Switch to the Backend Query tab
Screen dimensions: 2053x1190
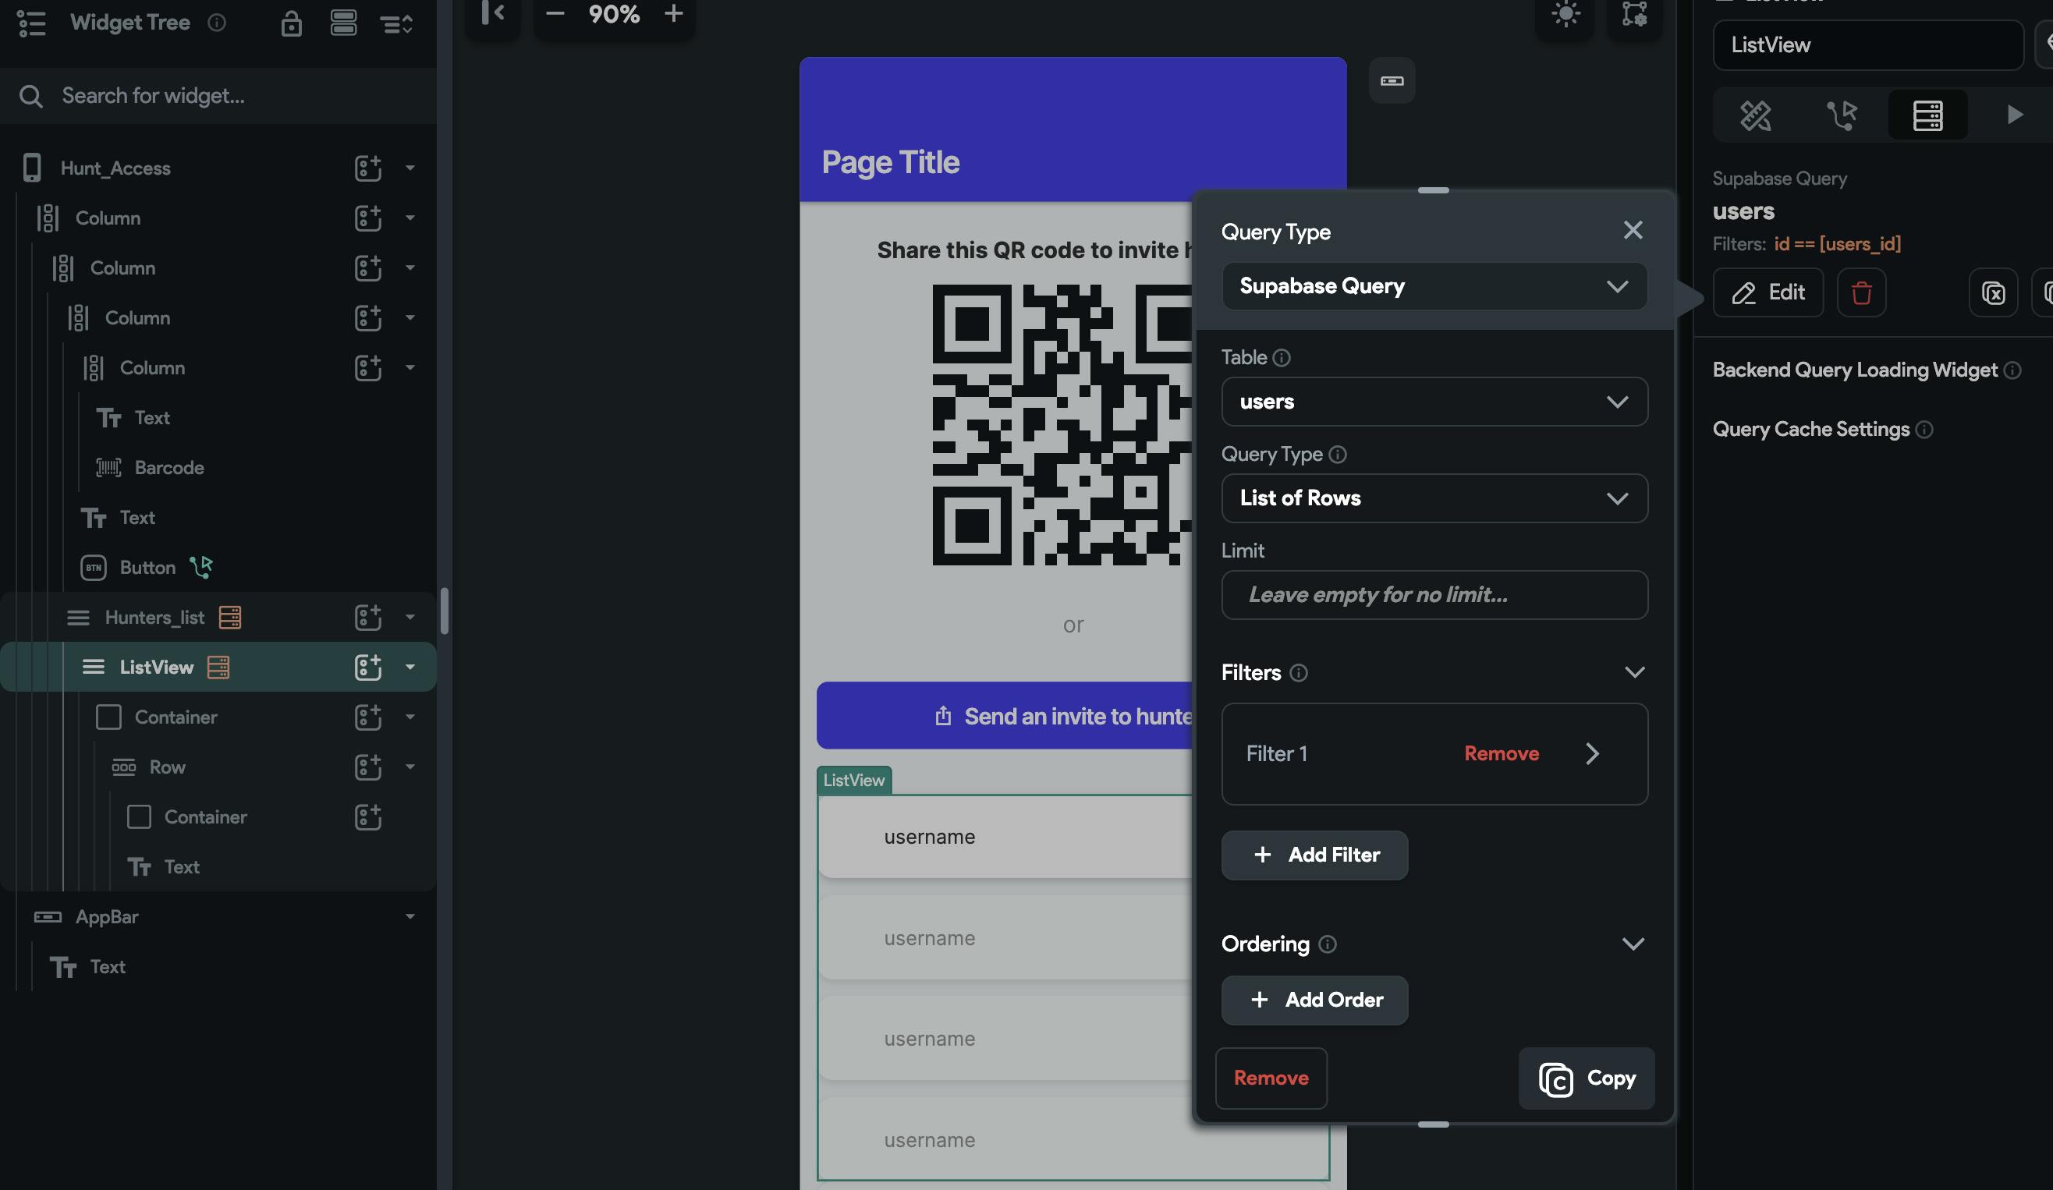(x=1927, y=115)
